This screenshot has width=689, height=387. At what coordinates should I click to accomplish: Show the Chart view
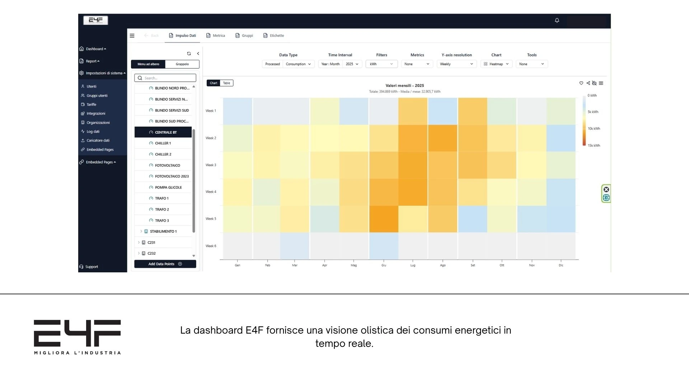[214, 83]
